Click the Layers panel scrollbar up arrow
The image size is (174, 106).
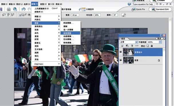[164, 50]
